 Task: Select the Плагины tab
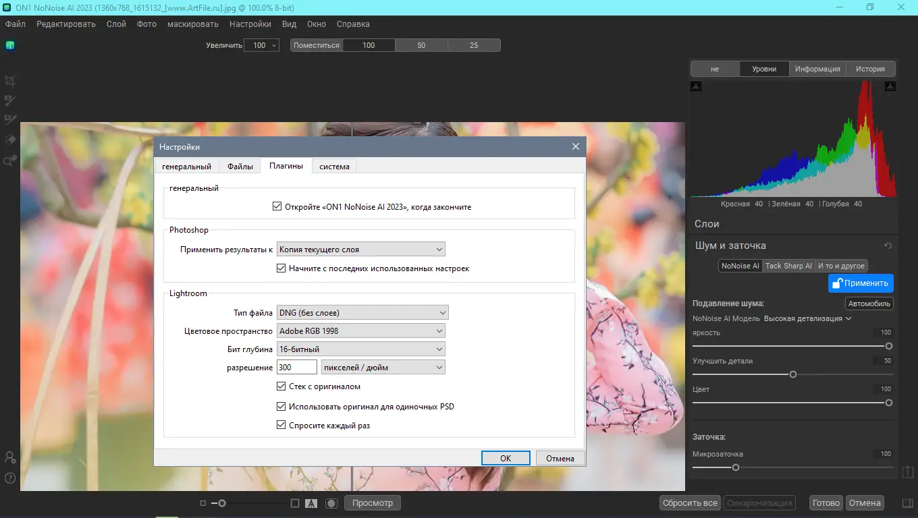click(286, 165)
